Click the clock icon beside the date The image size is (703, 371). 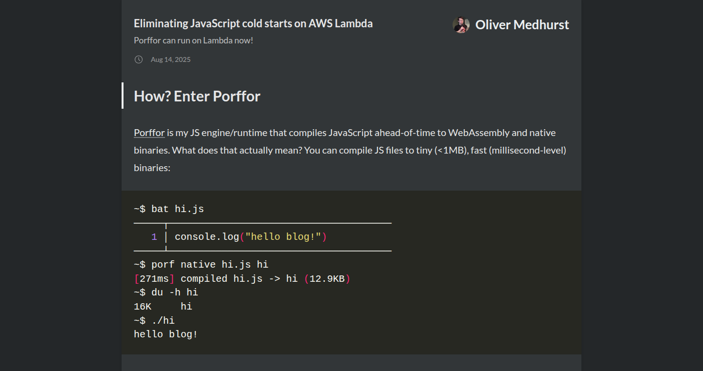tap(139, 59)
